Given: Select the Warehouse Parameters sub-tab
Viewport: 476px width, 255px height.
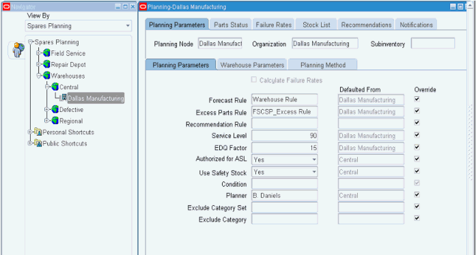Looking at the screenshot, I should tap(252, 65).
